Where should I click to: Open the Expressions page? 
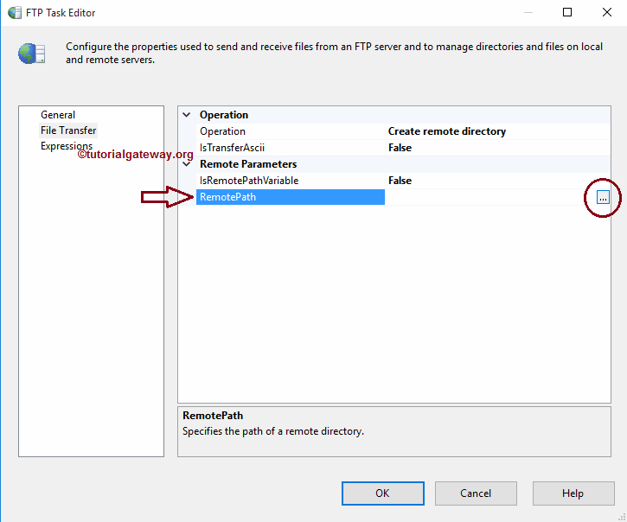(67, 146)
